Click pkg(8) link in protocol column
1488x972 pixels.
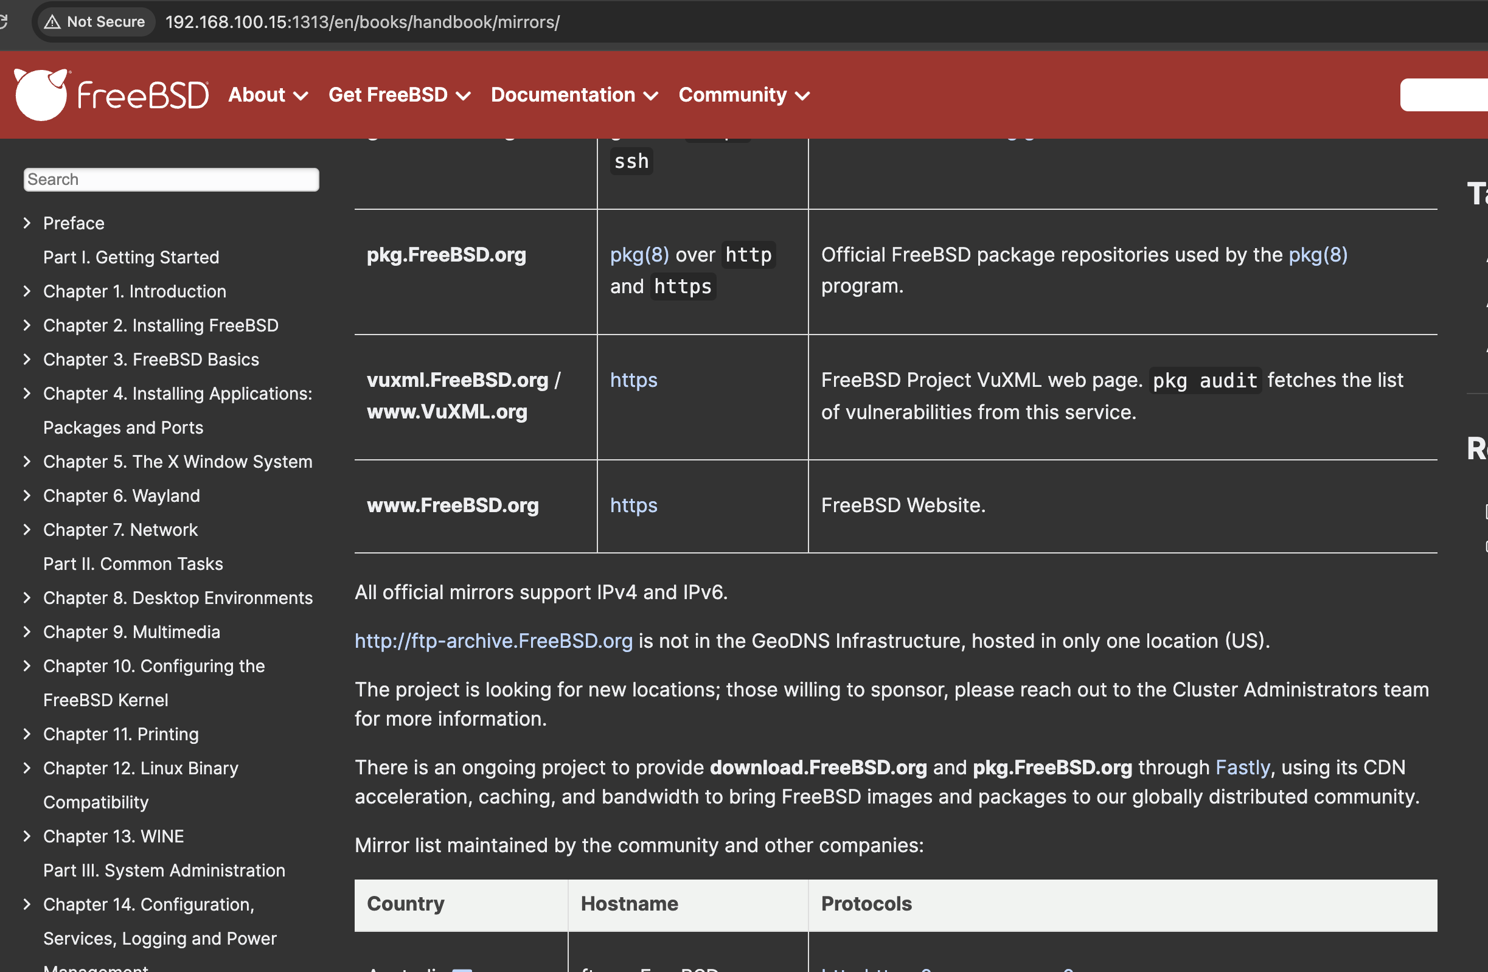[639, 255]
